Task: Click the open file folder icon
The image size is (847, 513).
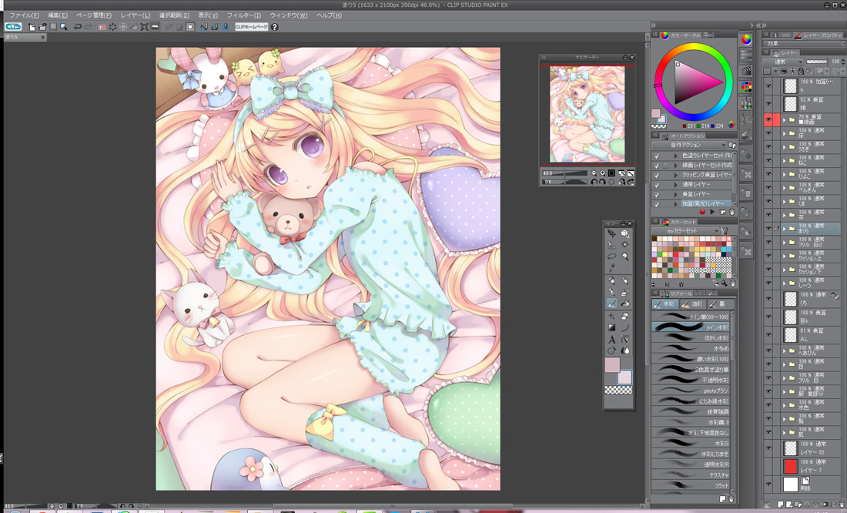Action: (42, 26)
